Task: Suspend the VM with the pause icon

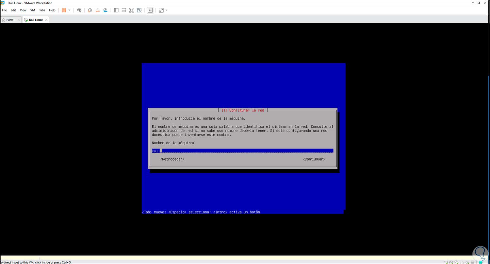Action: point(64,10)
